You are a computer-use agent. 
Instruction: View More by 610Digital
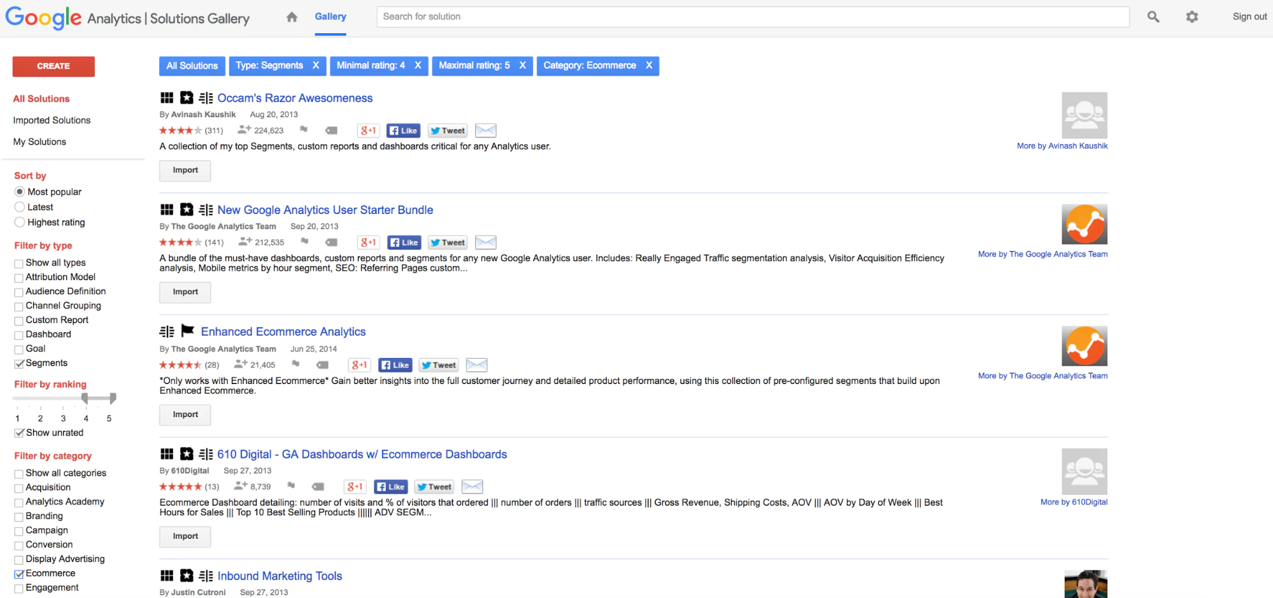(1074, 502)
